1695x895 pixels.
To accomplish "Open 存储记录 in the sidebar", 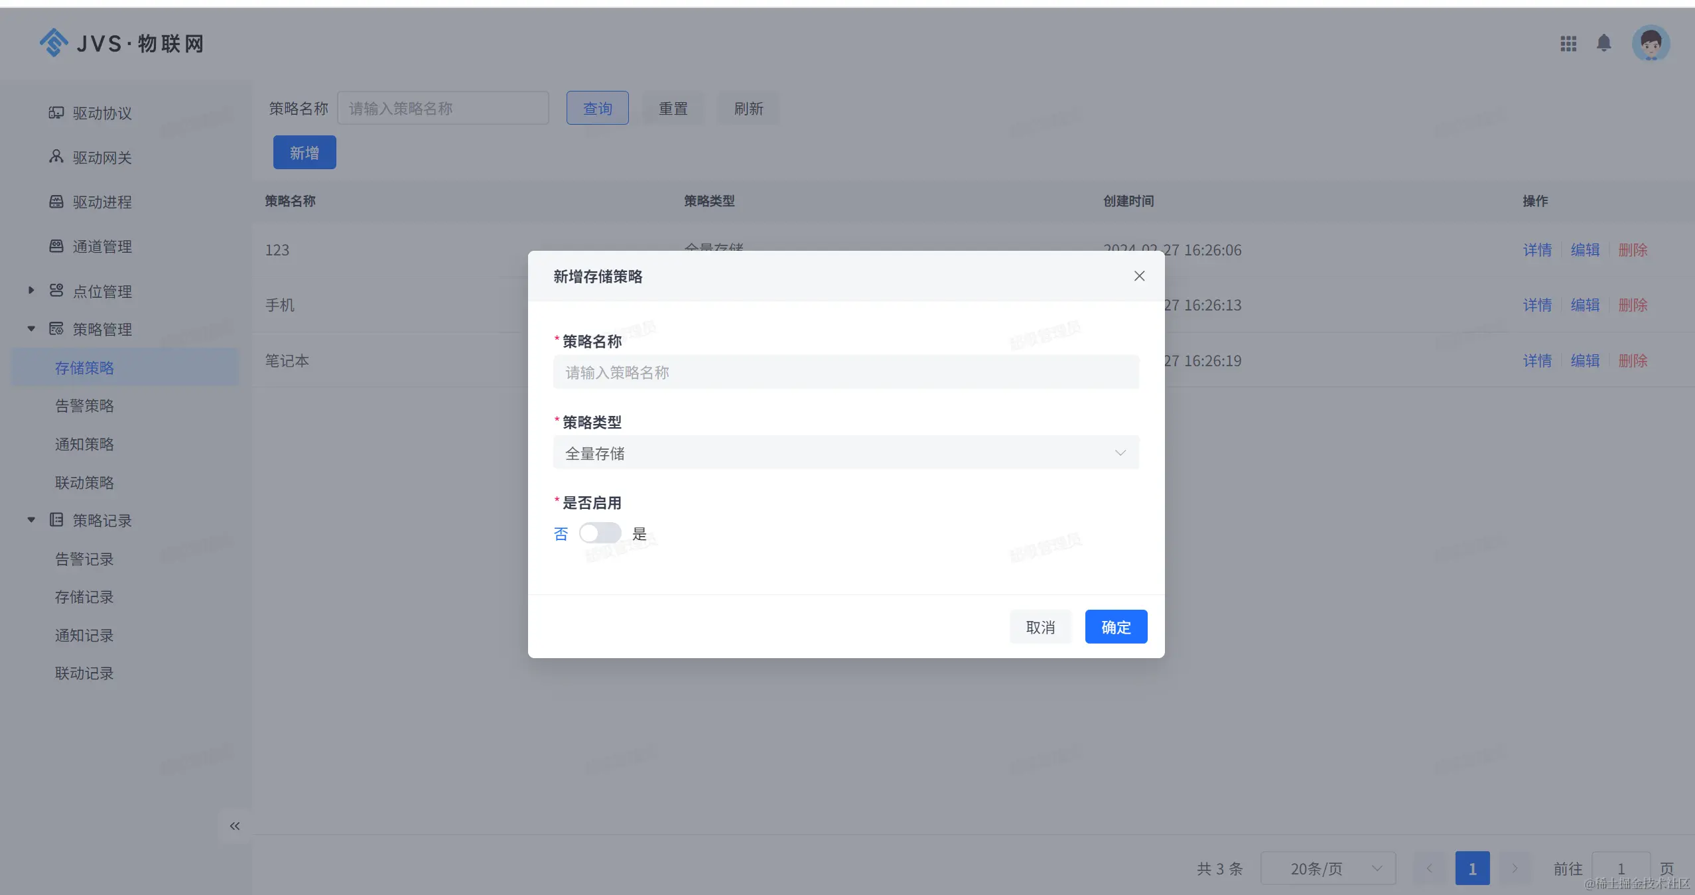I will (x=84, y=597).
